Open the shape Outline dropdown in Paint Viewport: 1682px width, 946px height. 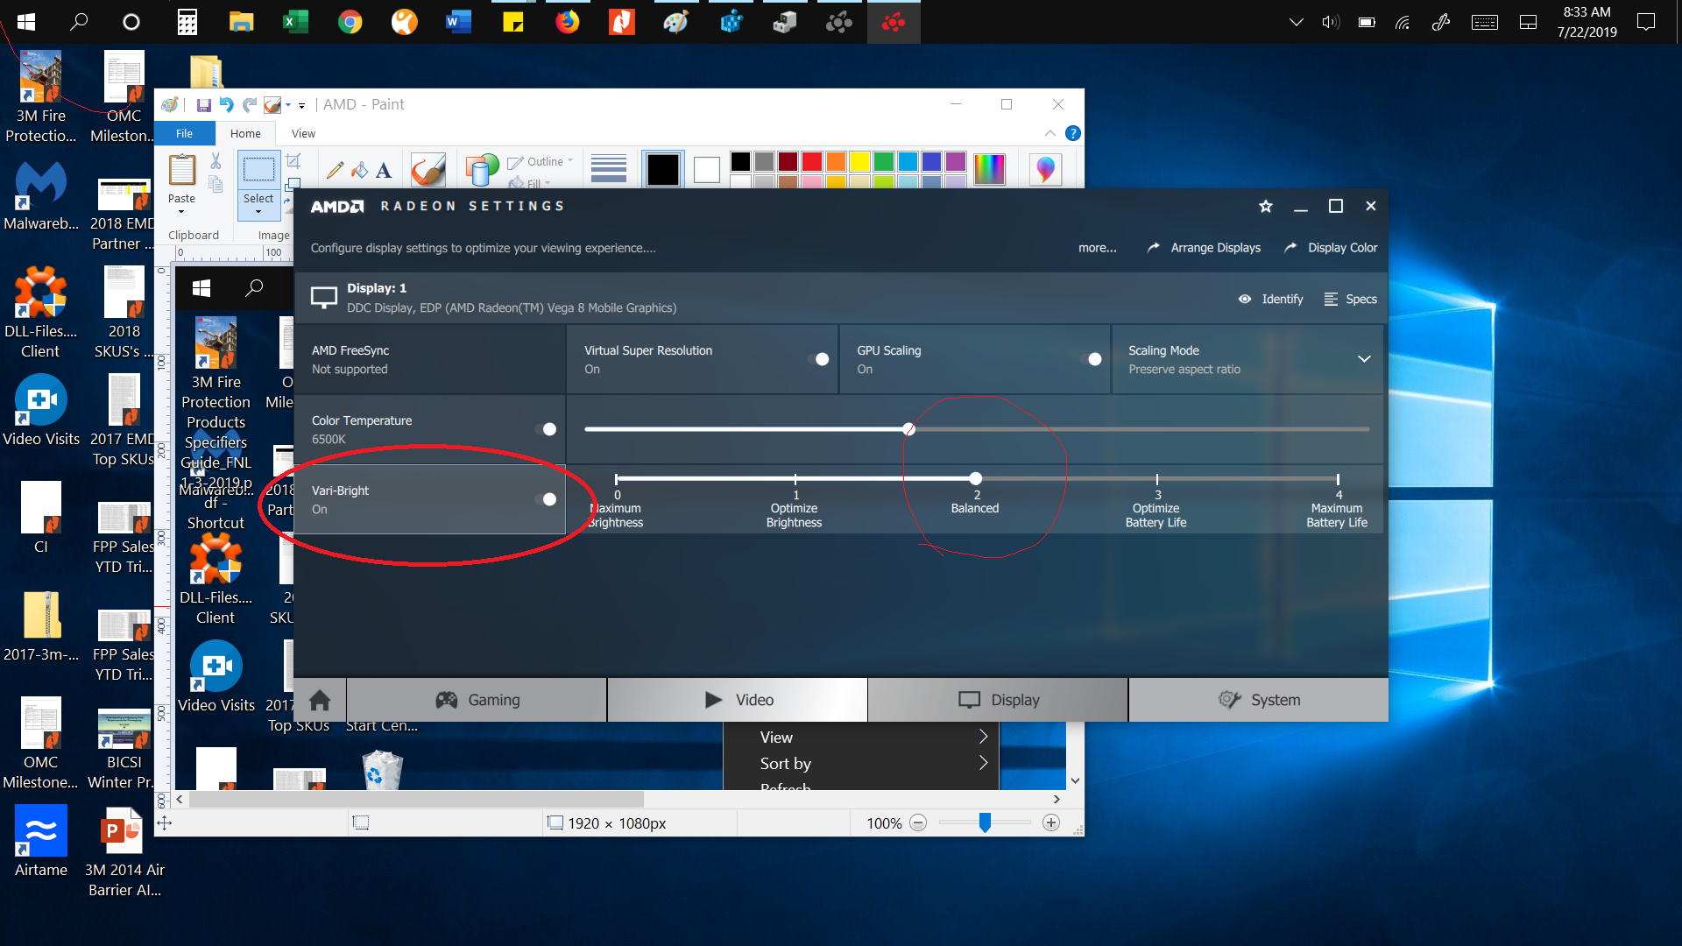click(x=541, y=161)
